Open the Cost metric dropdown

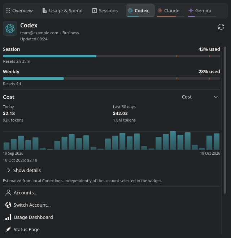[200, 97]
